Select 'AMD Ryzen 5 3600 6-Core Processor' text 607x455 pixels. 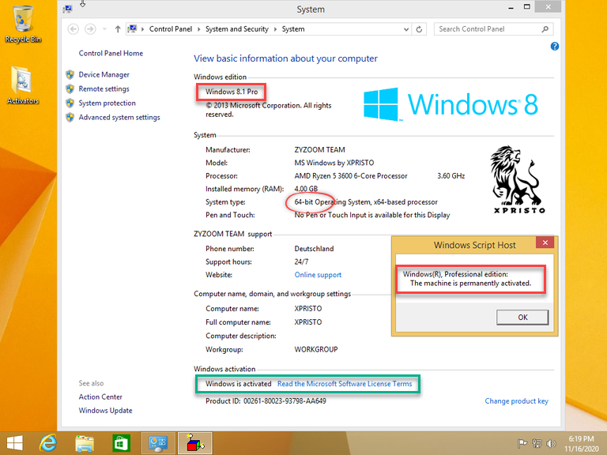(351, 176)
